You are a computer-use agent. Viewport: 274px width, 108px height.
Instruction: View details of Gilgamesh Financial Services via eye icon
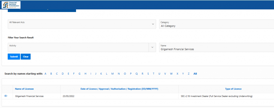pos(6,96)
